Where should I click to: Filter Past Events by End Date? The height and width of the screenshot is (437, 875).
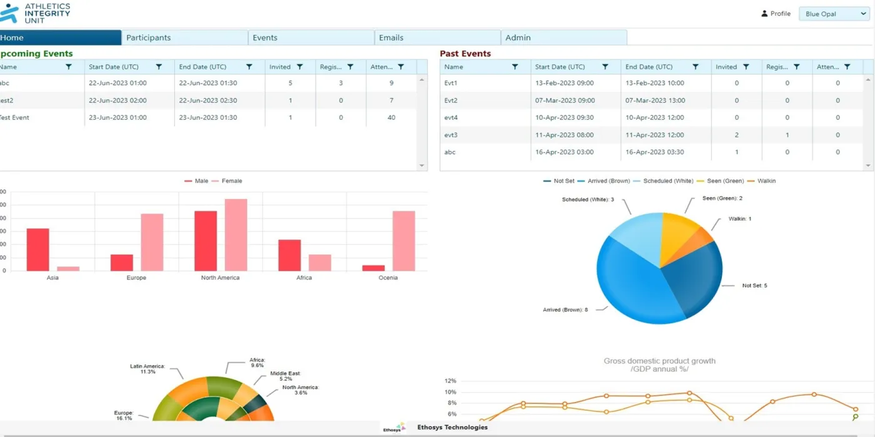[695, 67]
